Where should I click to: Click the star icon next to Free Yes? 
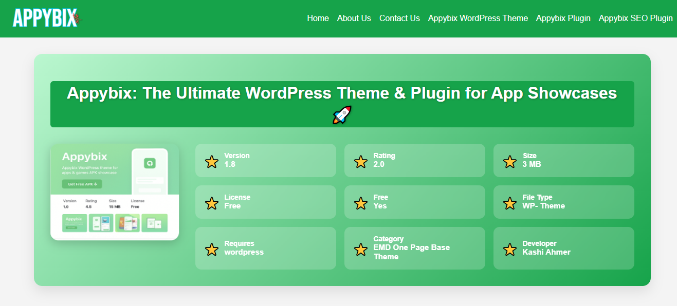[x=360, y=203]
